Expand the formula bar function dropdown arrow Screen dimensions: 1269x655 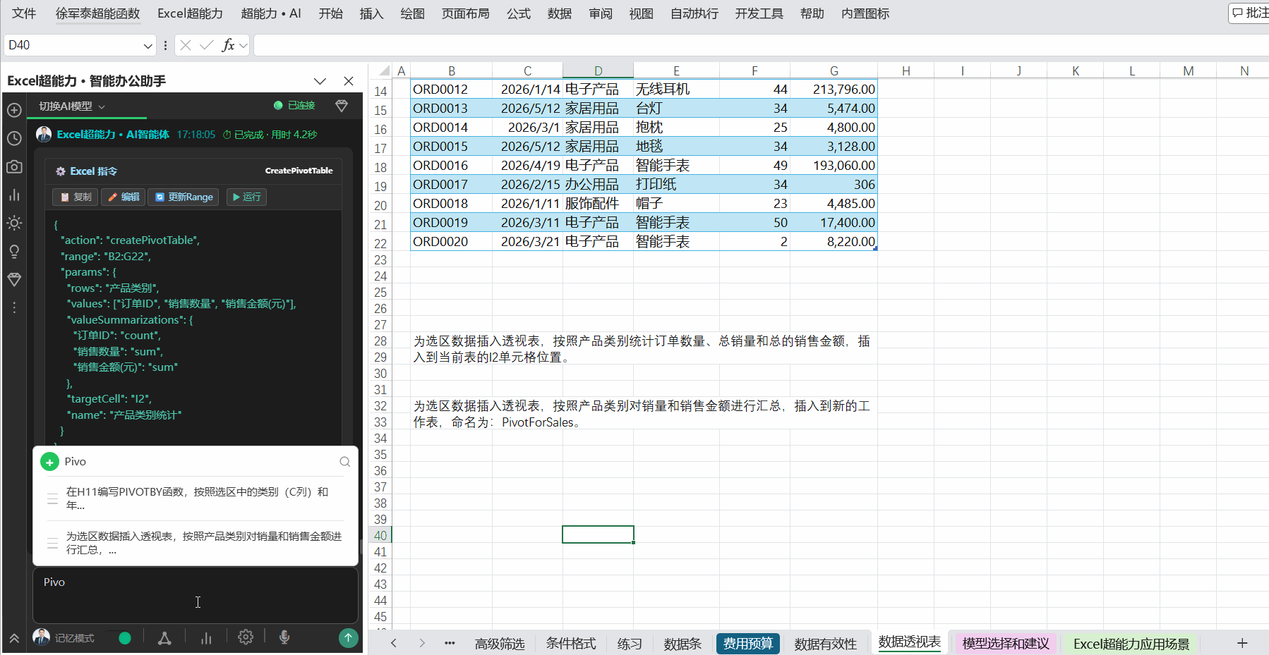(x=243, y=46)
